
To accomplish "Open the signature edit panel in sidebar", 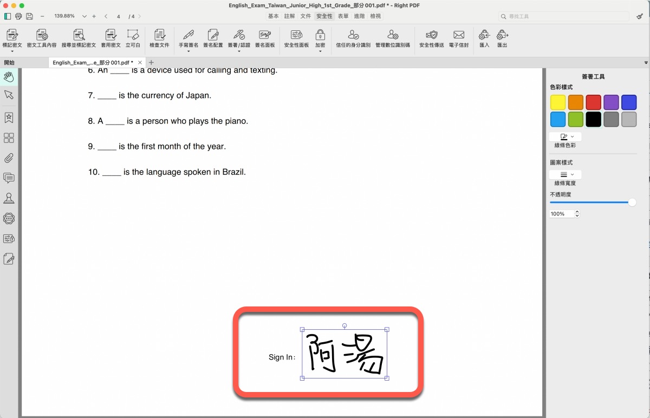I will [9, 259].
